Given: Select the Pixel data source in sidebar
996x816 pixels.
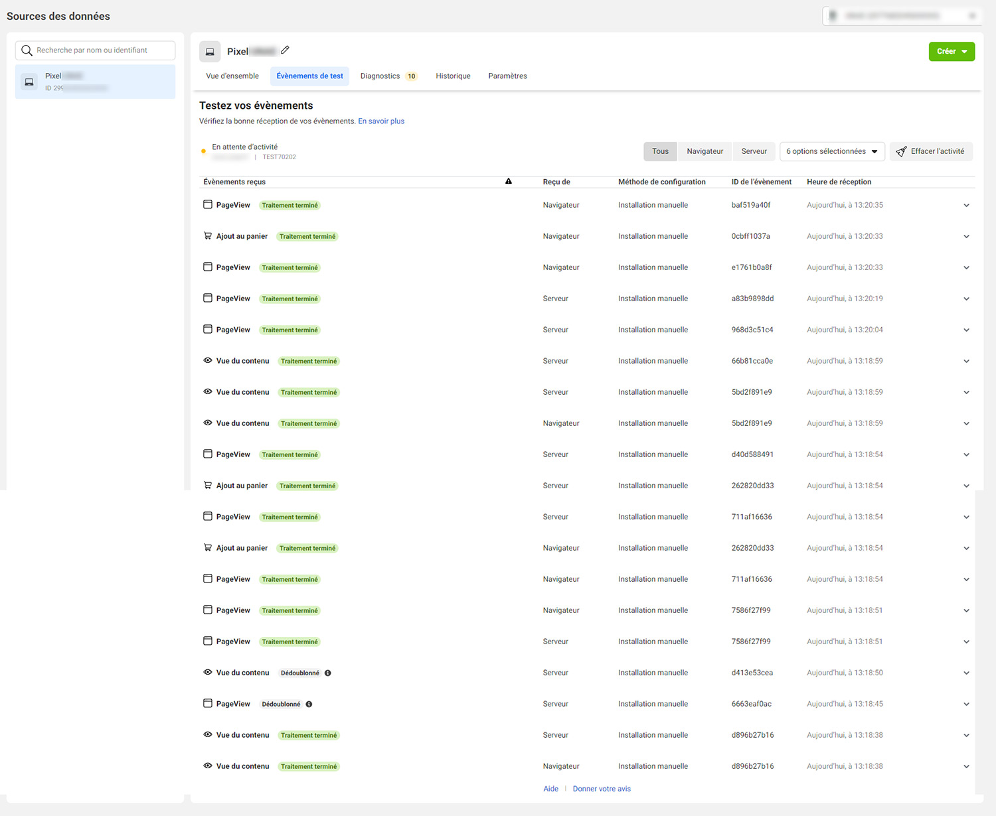Looking at the screenshot, I should coord(95,82).
